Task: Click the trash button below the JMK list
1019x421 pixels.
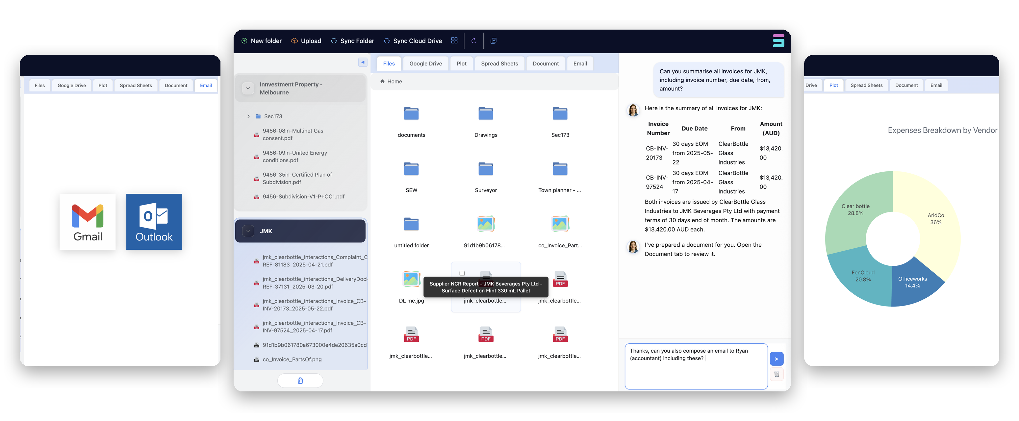Action: [x=300, y=380]
